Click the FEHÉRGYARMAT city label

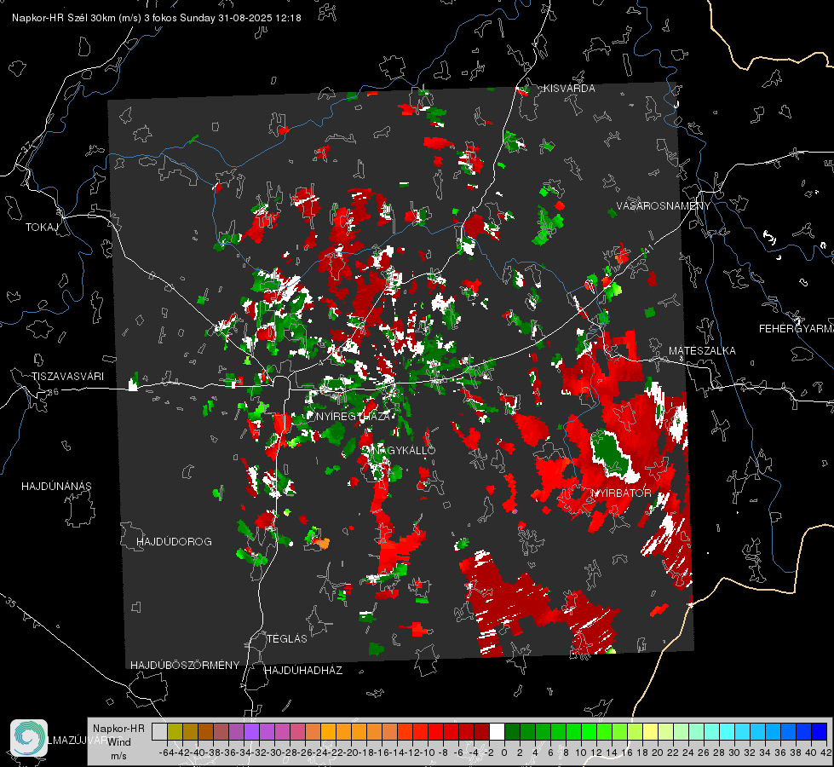tap(797, 329)
